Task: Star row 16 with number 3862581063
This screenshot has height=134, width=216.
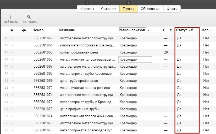Action: click(13, 38)
